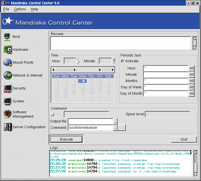Click the Mail address field
Viewport: 201px width, 181px height.
[86, 114]
